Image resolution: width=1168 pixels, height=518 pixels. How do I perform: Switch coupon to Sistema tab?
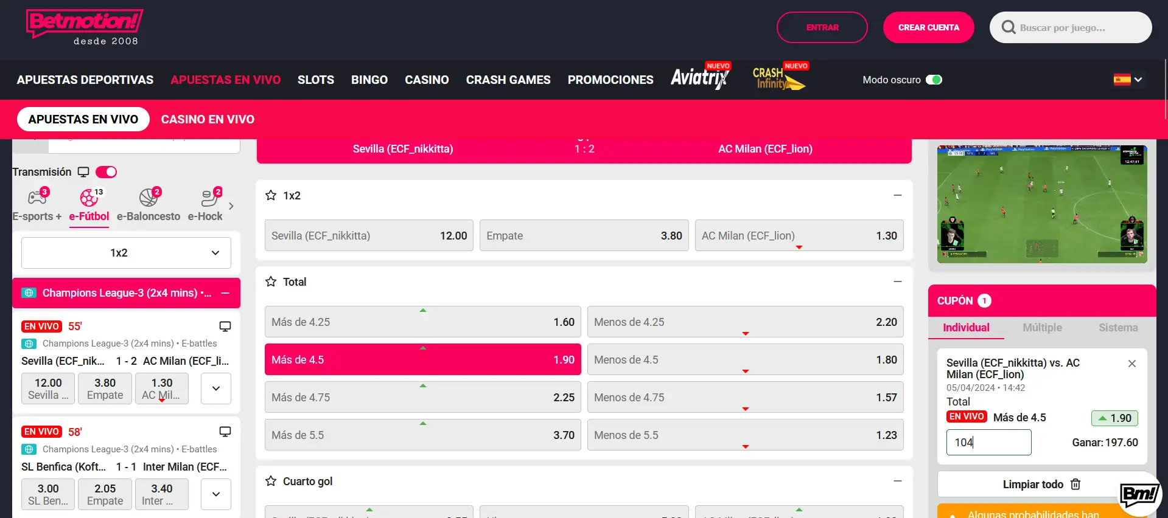(1118, 328)
